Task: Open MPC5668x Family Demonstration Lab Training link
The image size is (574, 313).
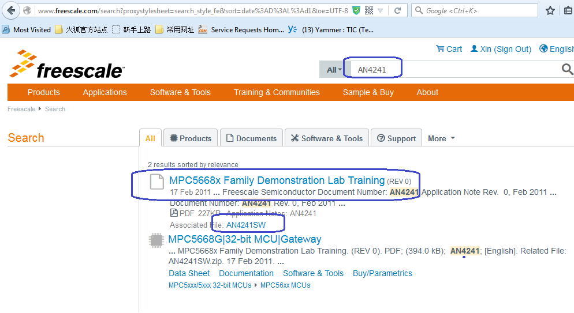Action: 277,180
